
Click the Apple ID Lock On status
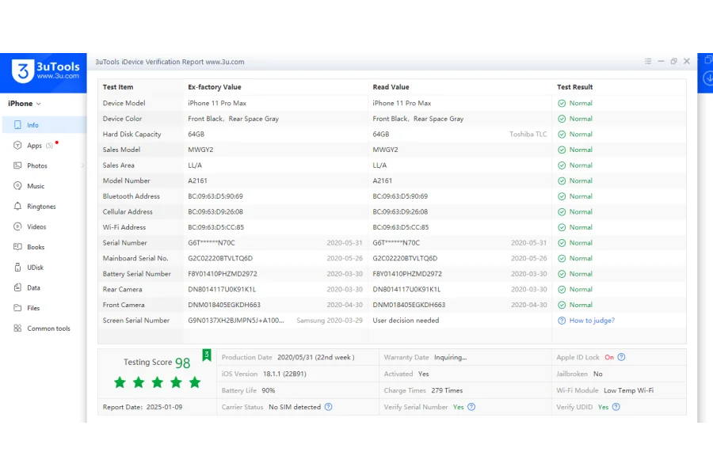(x=609, y=357)
